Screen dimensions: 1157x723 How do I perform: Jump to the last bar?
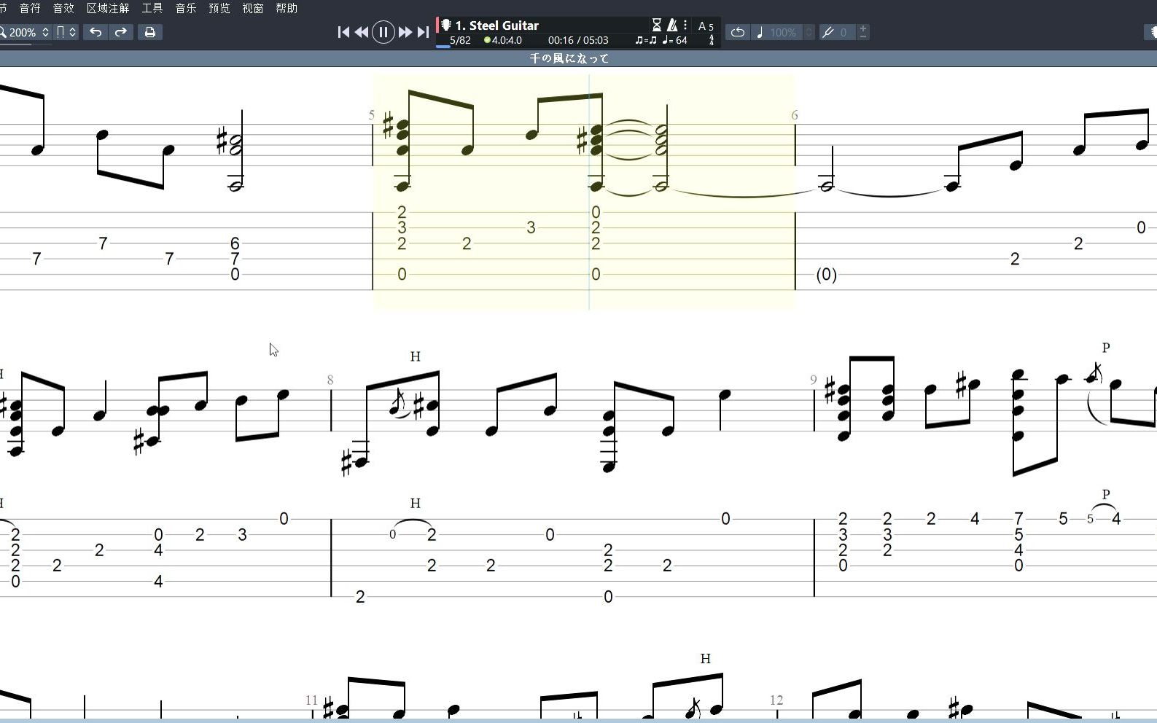423,32
